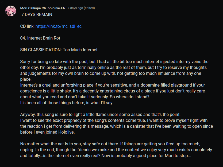Viewport: 223px width, 167px height.
Task: Click the '04. Internet Brain Rot' track title
Action: 40,38
